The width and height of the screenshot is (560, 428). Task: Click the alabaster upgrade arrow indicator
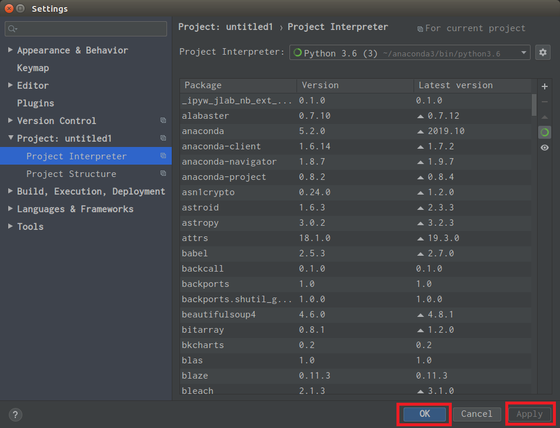(421, 116)
